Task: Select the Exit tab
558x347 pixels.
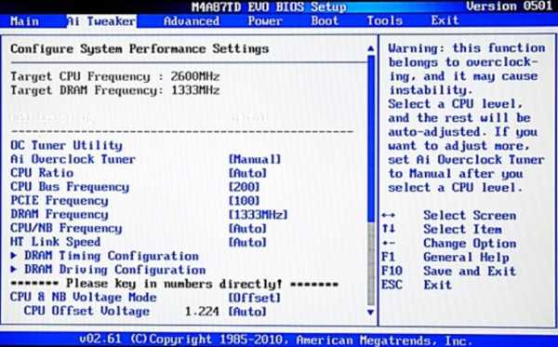Action: [x=445, y=21]
